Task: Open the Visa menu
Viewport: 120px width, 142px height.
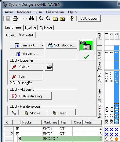Action: (x=38, y=12)
